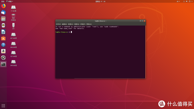Click at the terminal prompt cursor
Screen dimensions: 194x109
71,32
